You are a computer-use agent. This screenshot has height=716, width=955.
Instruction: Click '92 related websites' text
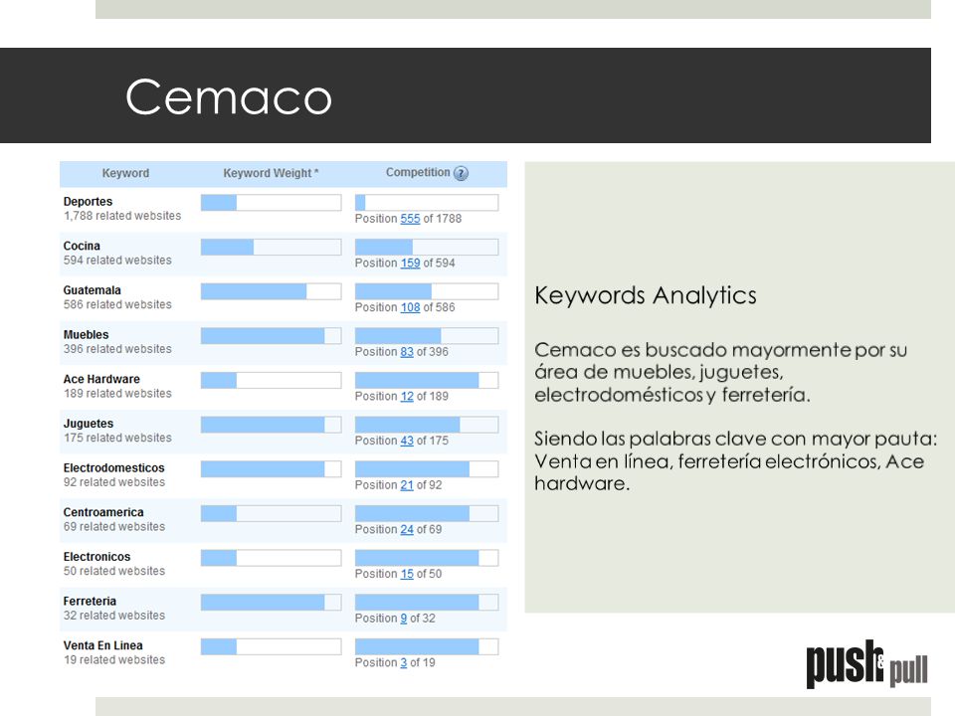(x=114, y=483)
